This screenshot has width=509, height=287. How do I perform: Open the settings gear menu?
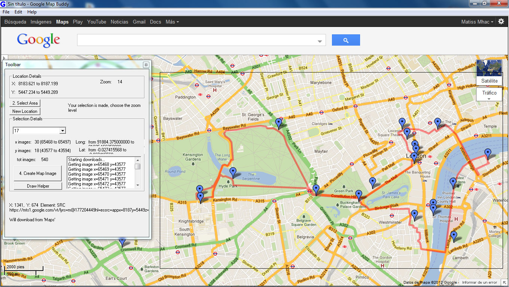pos(501,22)
